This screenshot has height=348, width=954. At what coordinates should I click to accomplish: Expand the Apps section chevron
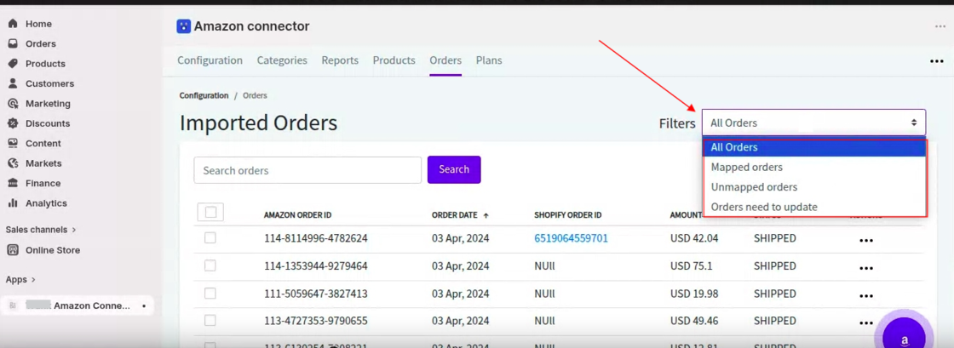click(x=33, y=279)
